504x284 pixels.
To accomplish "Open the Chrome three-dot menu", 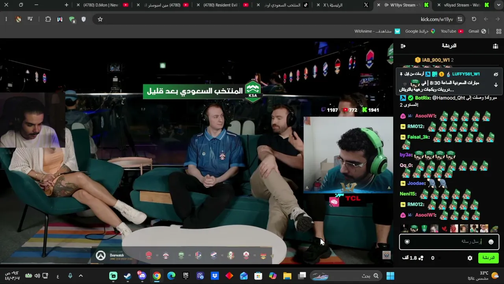I will point(6,19).
